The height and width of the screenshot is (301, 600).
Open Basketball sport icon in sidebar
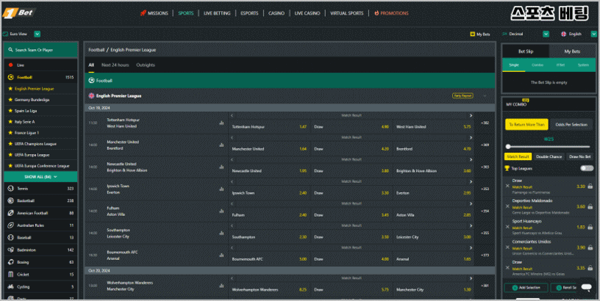pyautogui.click(x=11, y=200)
